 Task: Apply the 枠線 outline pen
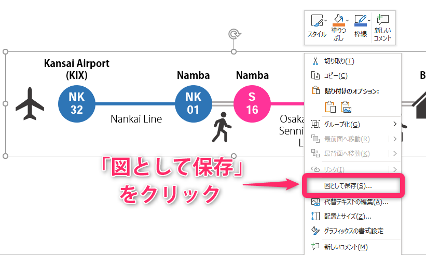(x=360, y=26)
